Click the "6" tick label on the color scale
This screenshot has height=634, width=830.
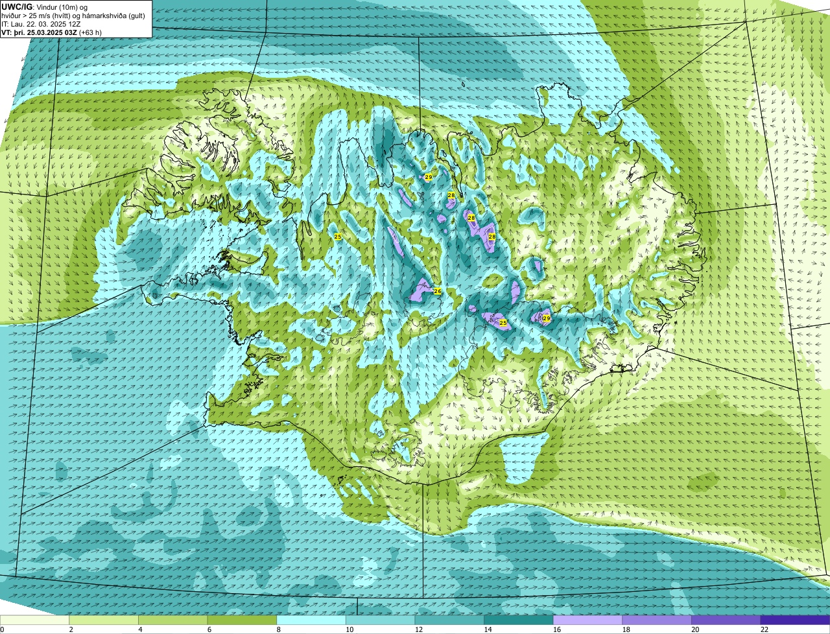pos(209,629)
